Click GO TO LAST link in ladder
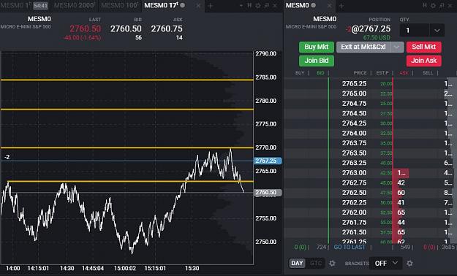Image resolution: width=457 pixels, height=276 pixels. pyautogui.click(x=350, y=248)
